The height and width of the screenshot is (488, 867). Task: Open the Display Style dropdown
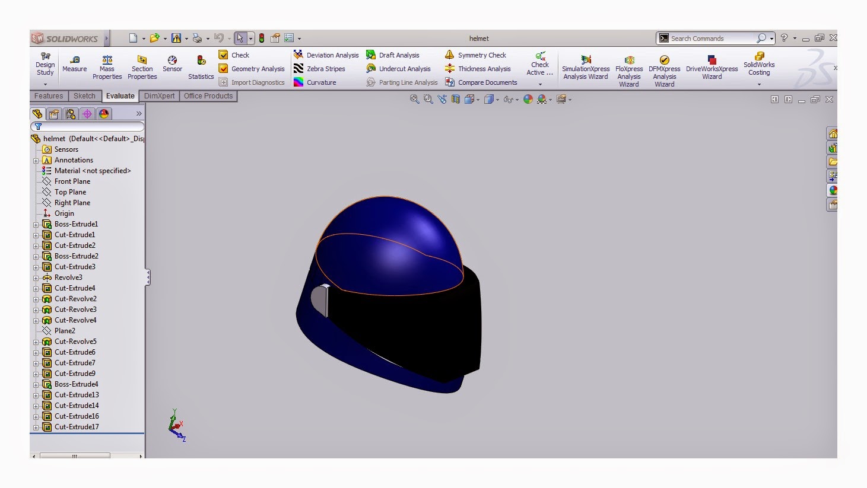[x=490, y=99]
